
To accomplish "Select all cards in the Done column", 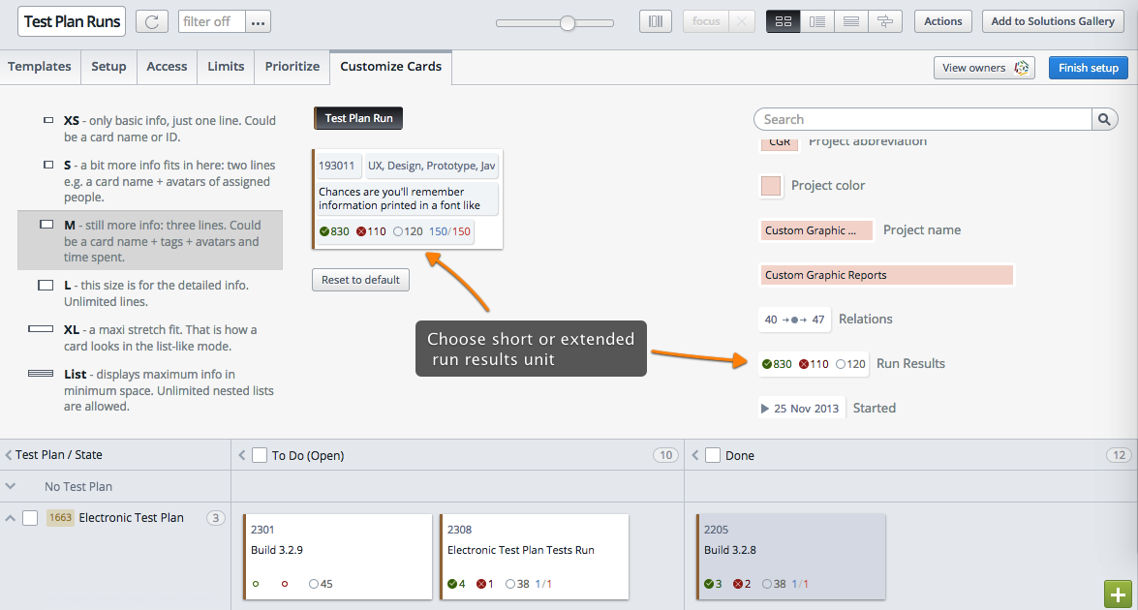I will point(713,454).
